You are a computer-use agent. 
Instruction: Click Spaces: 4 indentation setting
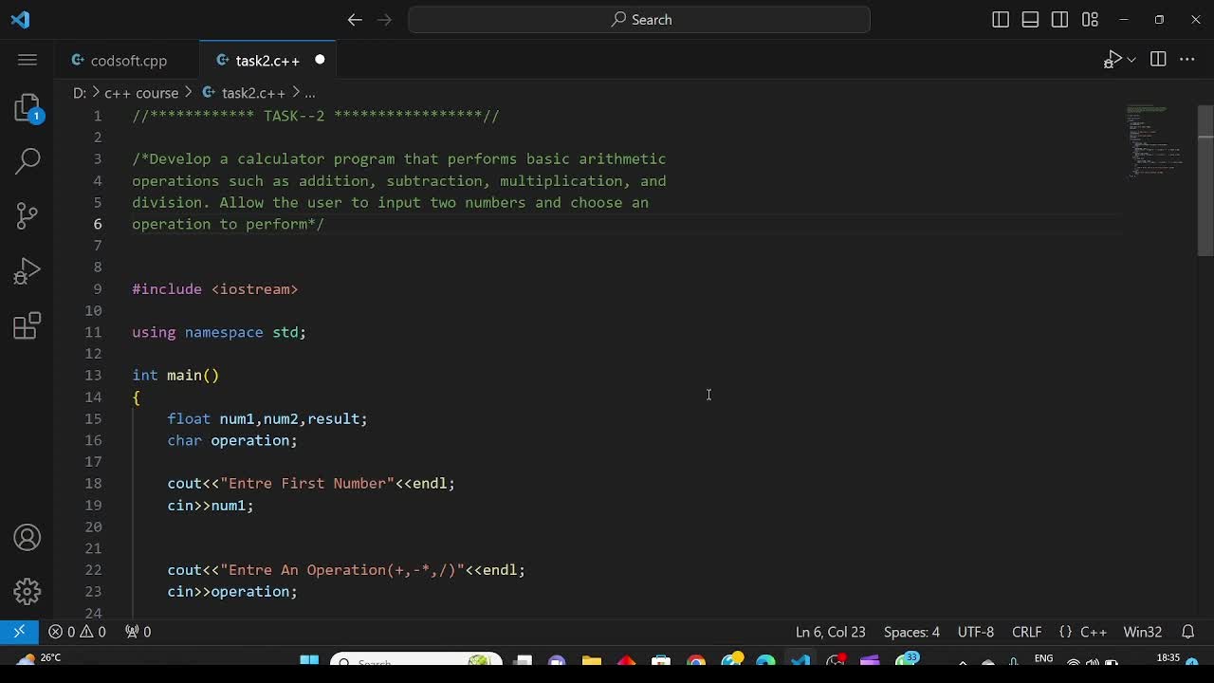tap(911, 632)
